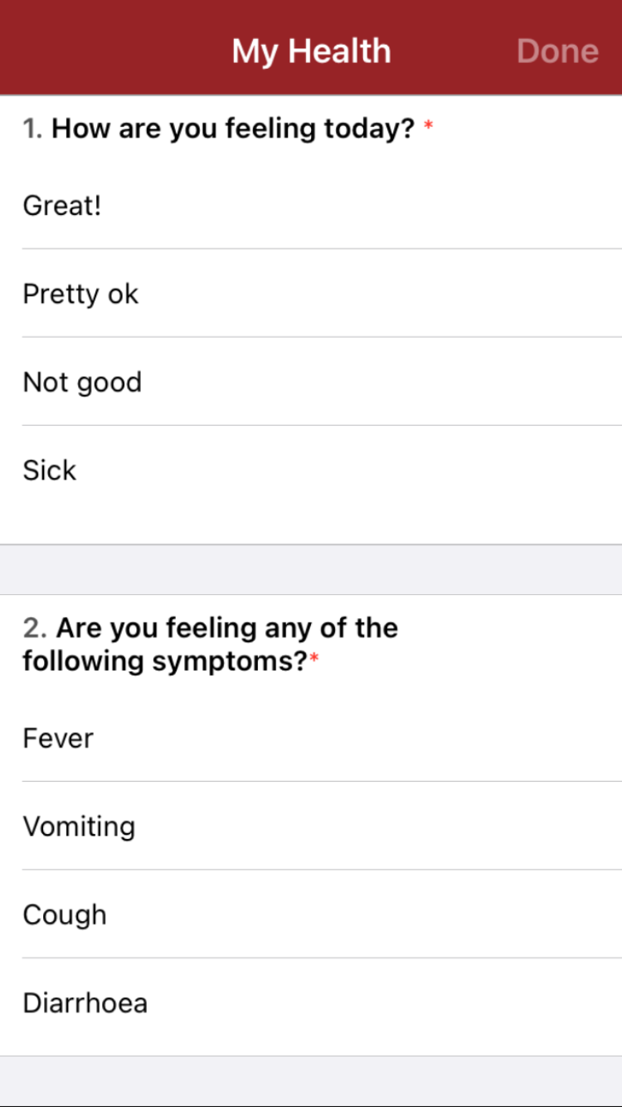Click the required asterisk after "following symptoms?"
Image resolution: width=622 pixels, height=1107 pixels.
tap(314, 660)
